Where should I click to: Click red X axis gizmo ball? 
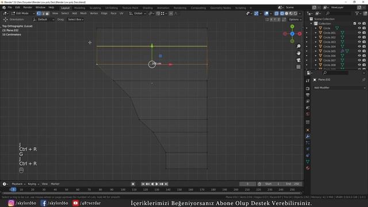pyautogui.click(x=300, y=34)
